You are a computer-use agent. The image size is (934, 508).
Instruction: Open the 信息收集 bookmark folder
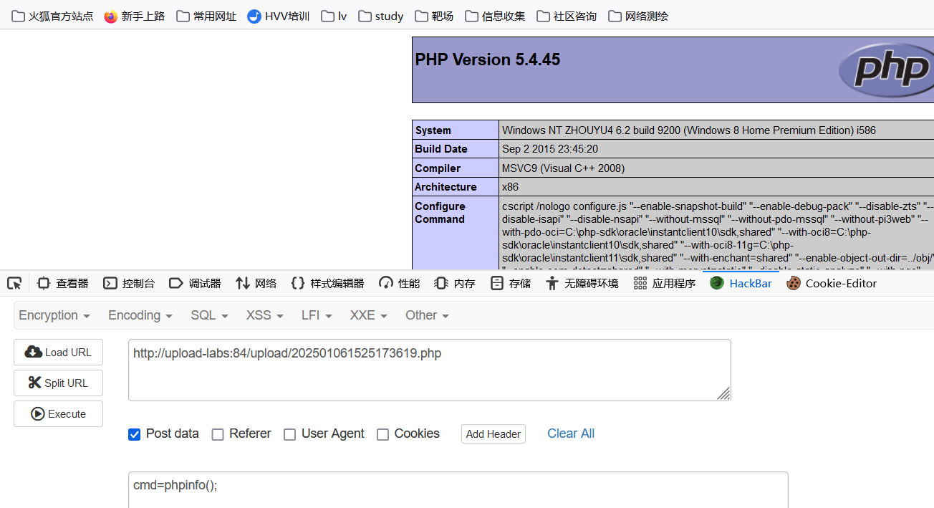495,16
